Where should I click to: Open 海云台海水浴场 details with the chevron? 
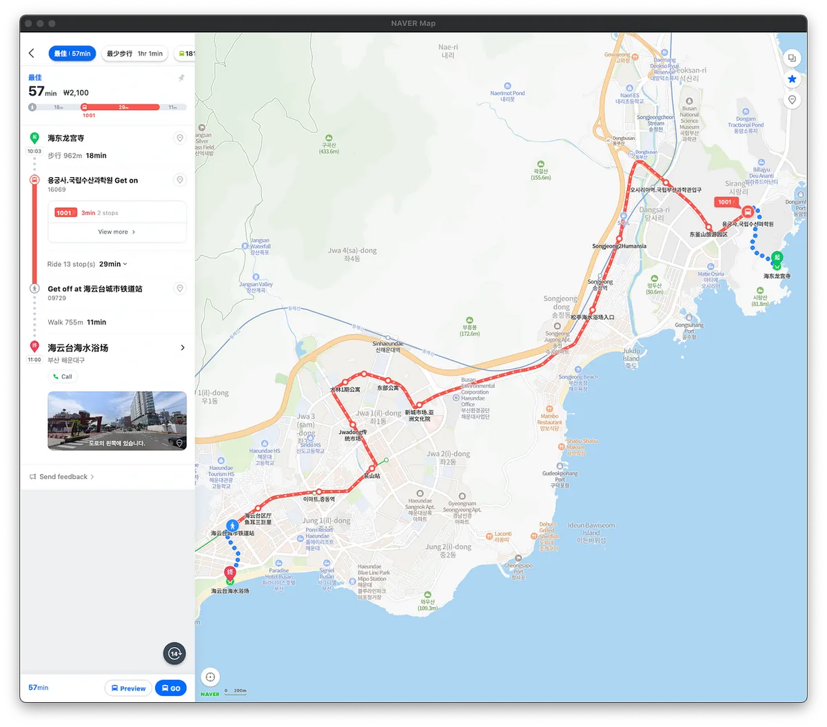(x=183, y=348)
